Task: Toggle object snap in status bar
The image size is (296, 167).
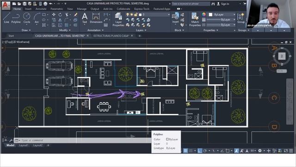Action: tap(228, 150)
